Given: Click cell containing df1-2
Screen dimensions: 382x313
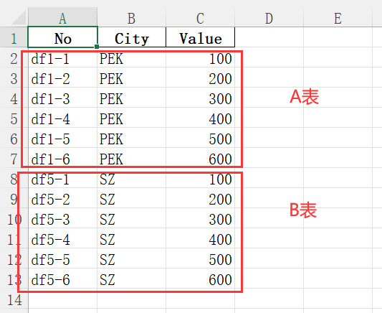Looking at the screenshot, I should pos(62,78).
